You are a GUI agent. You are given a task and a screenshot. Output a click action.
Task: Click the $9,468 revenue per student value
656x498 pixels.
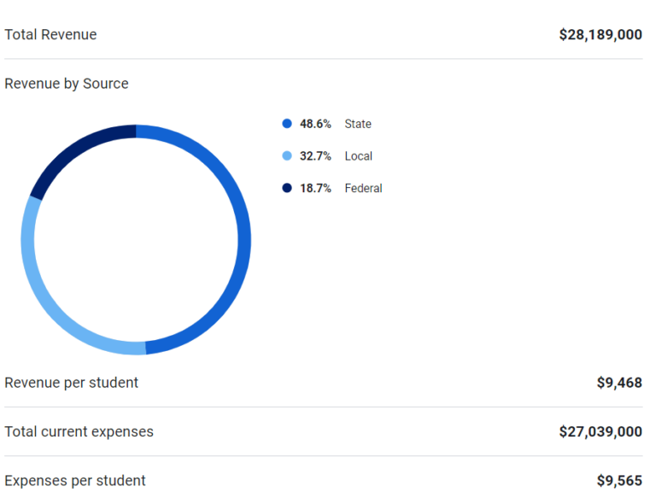click(619, 383)
